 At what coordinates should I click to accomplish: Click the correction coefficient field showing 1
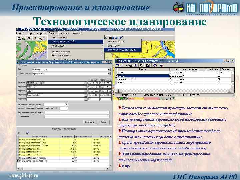(64, 108)
